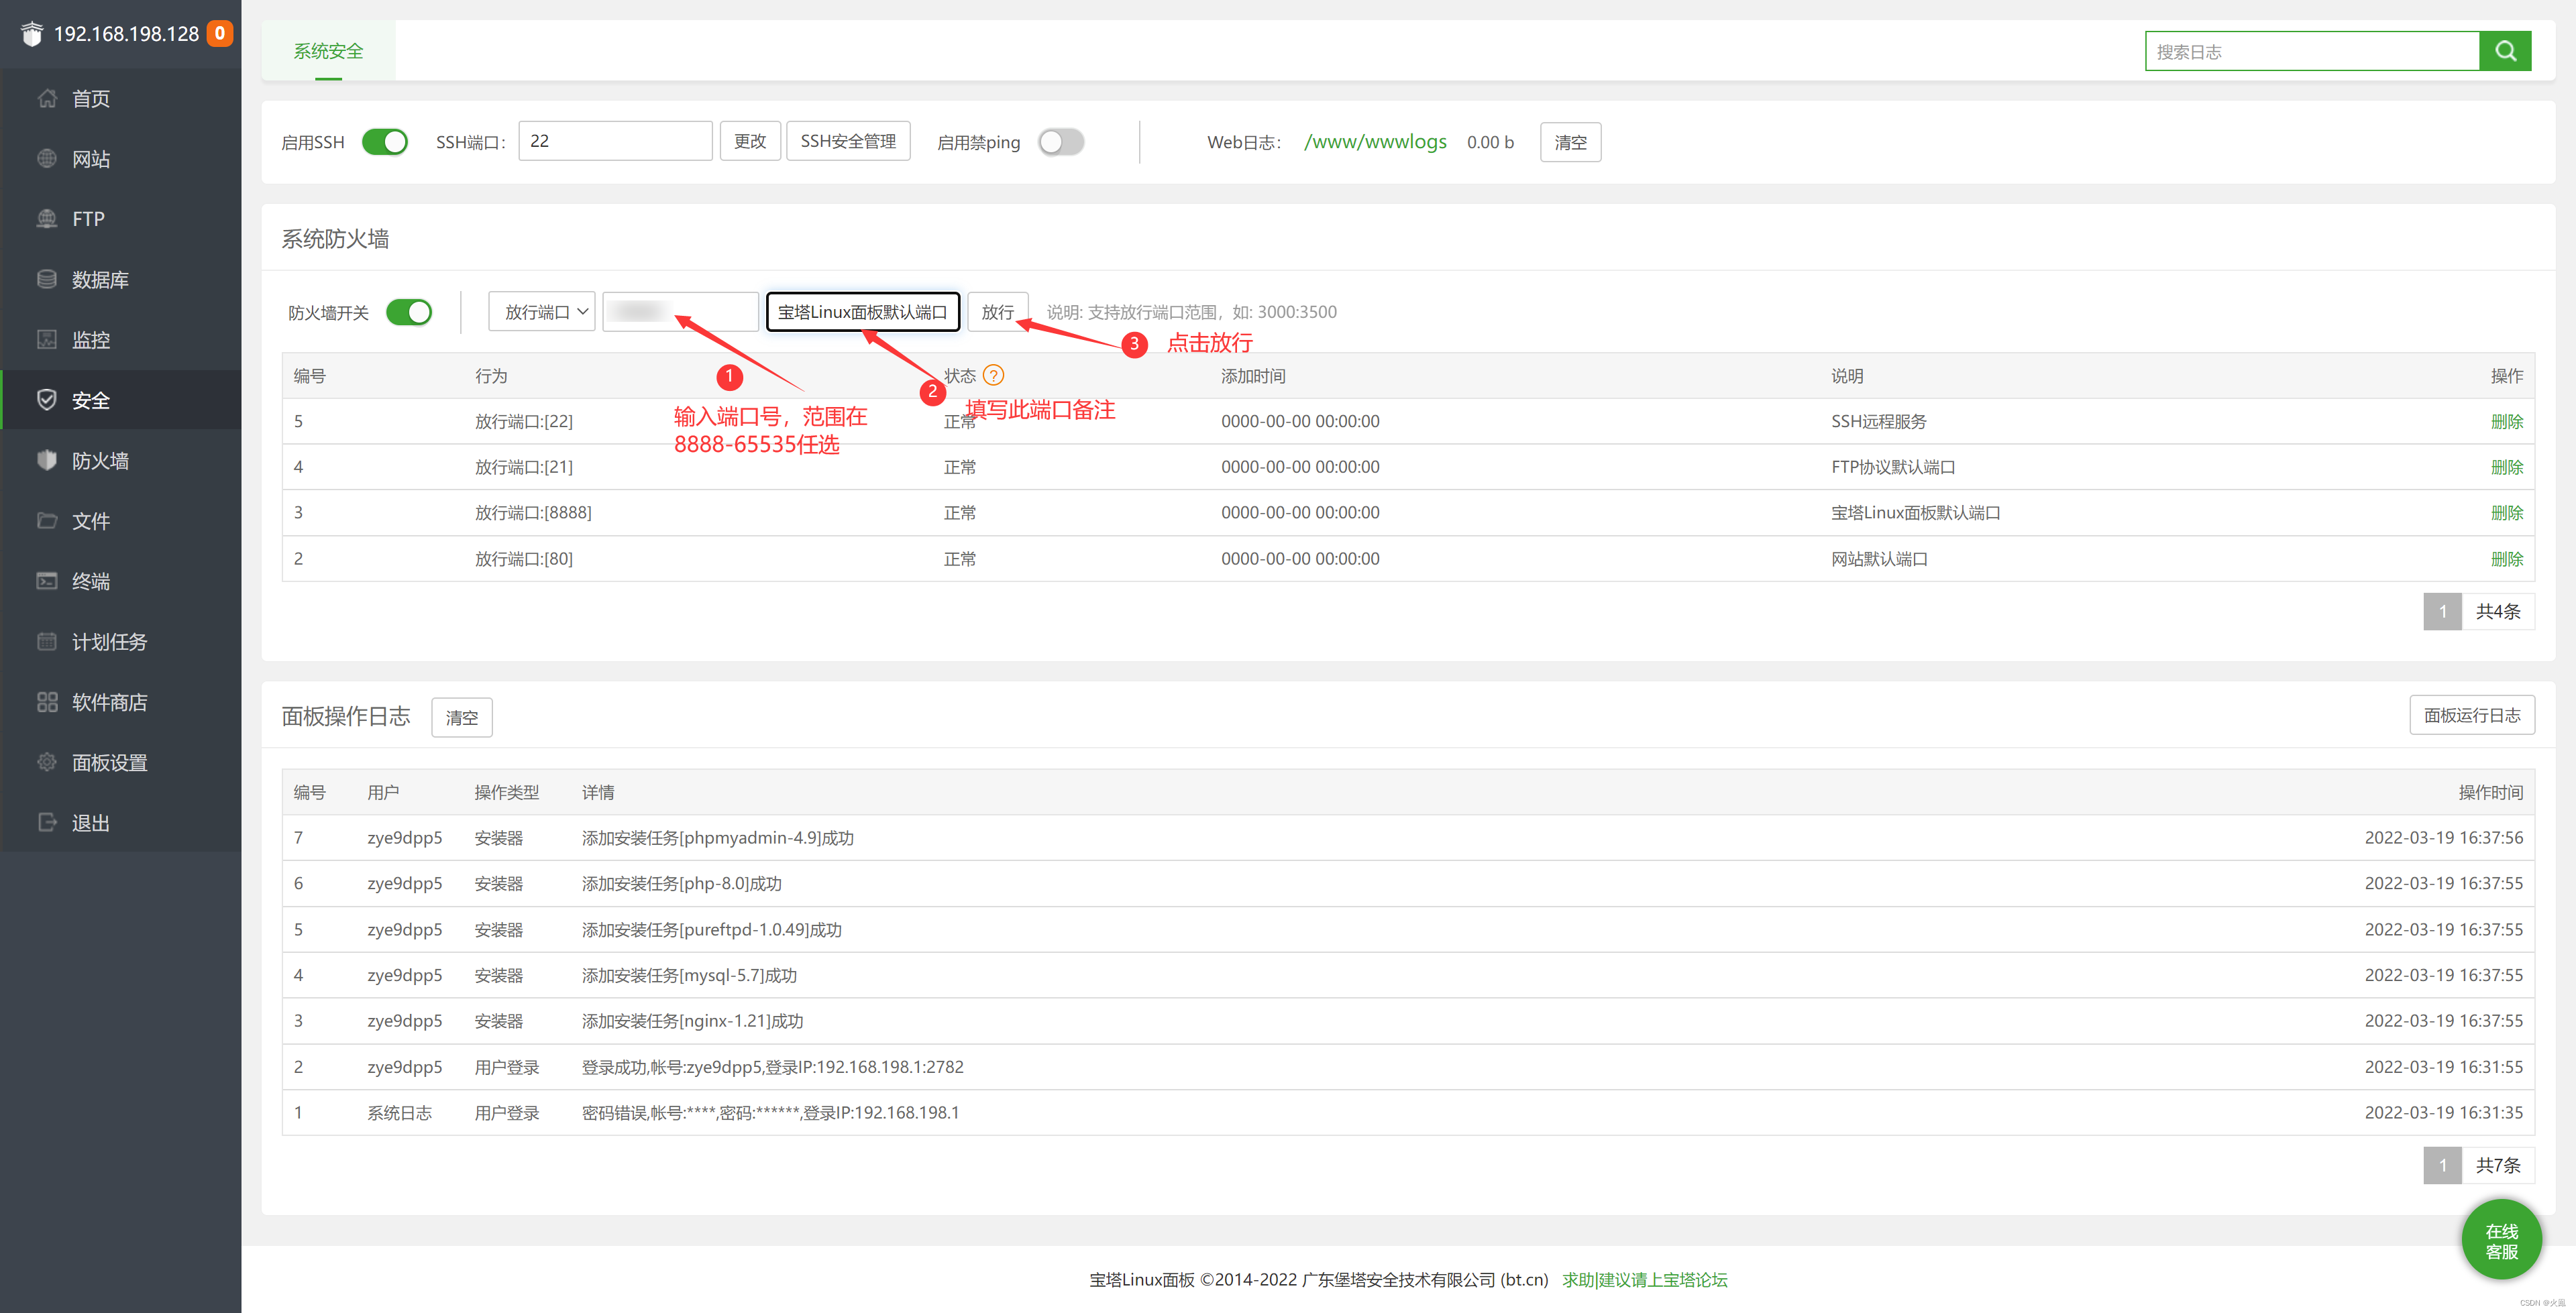Click the shield icon beside 防火墙
The image size is (2576, 1313).
coord(46,460)
